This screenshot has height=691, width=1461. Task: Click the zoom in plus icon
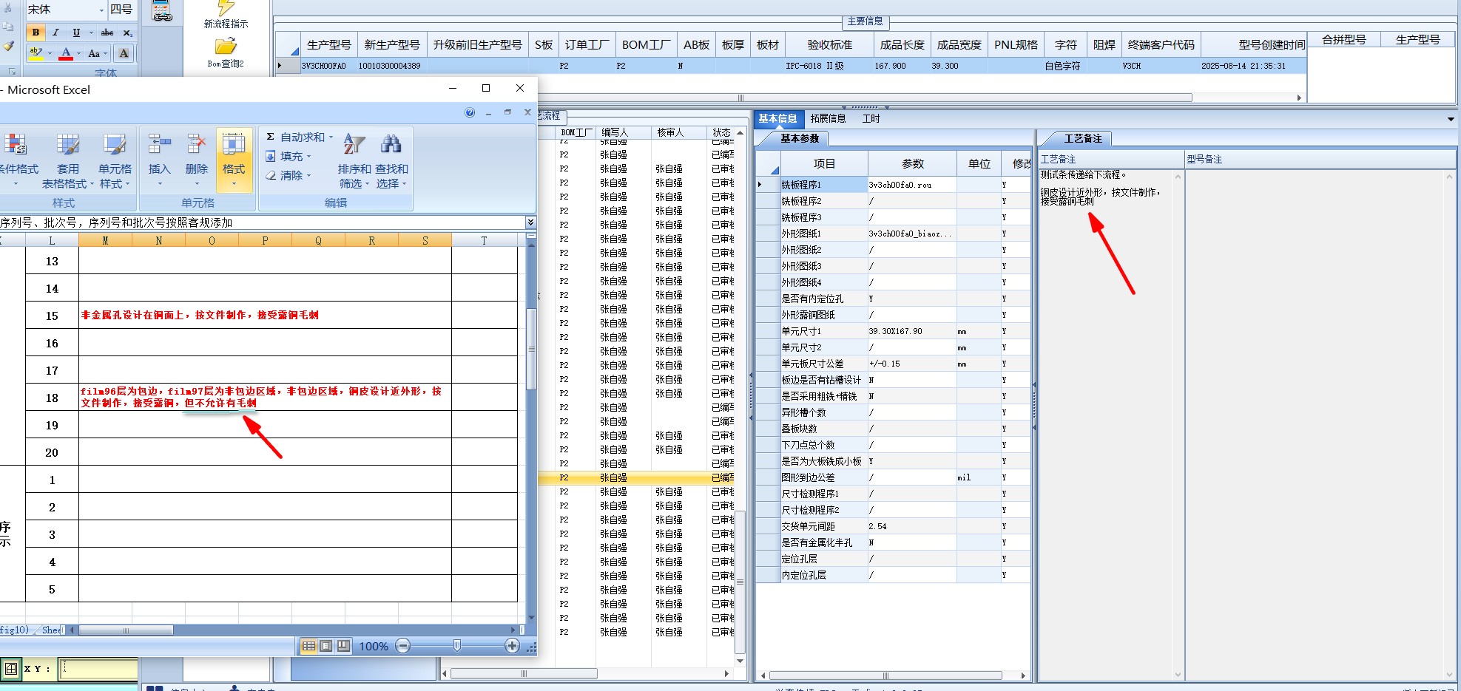[x=512, y=646]
